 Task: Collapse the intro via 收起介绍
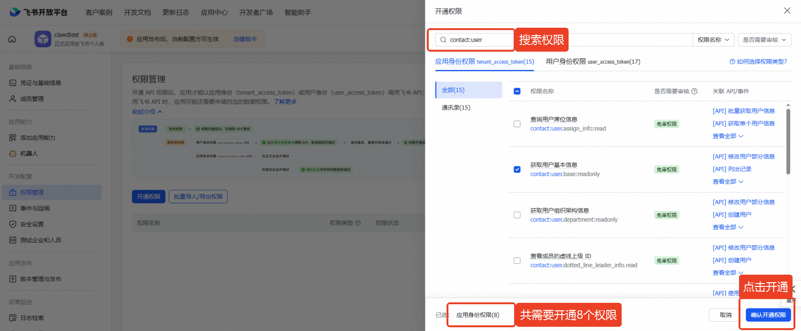click(x=147, y=112)
